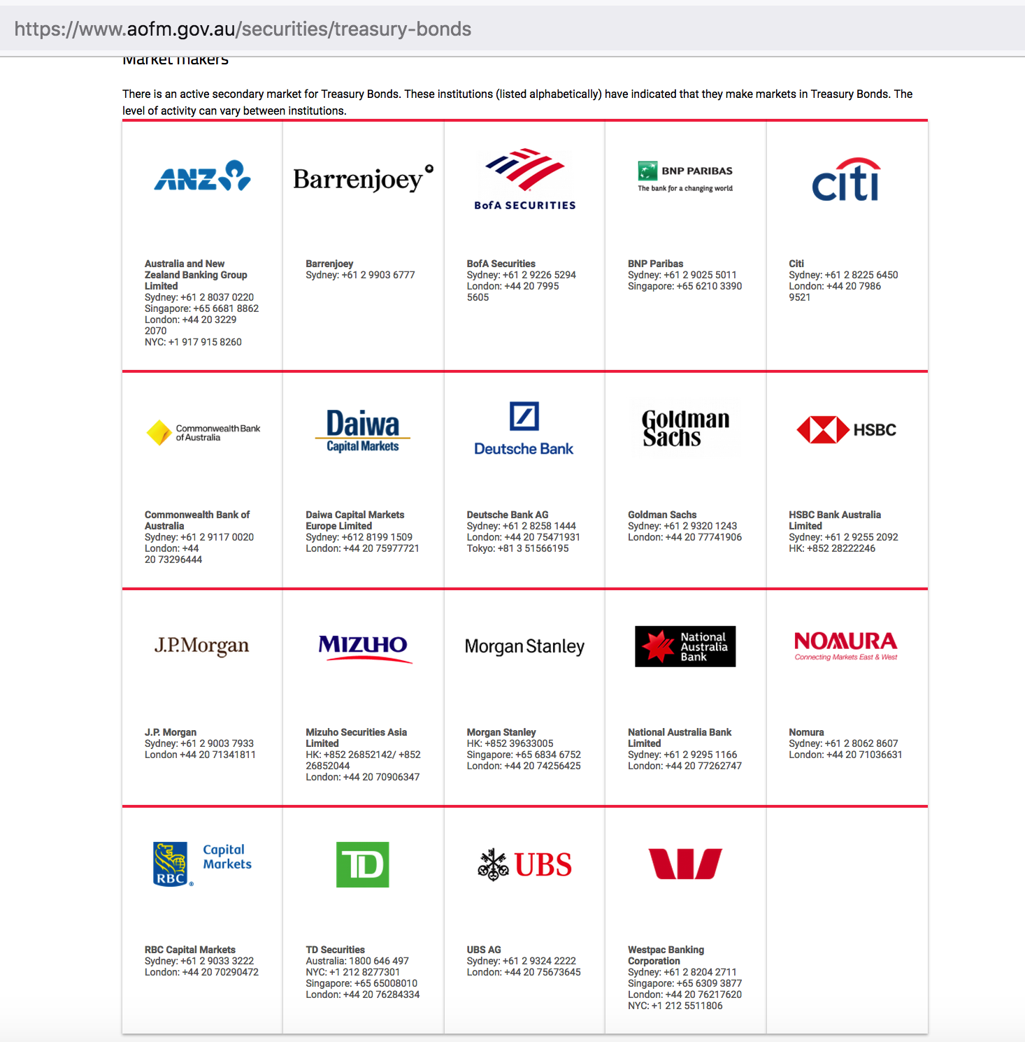Click 'National Australia Bank Limited' name text

click(680, 738)
